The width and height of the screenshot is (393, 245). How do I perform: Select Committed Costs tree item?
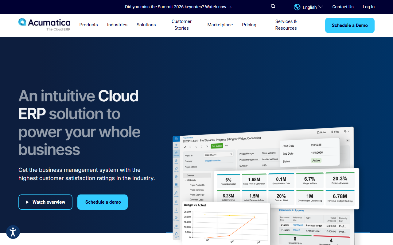tap(196, 200)
